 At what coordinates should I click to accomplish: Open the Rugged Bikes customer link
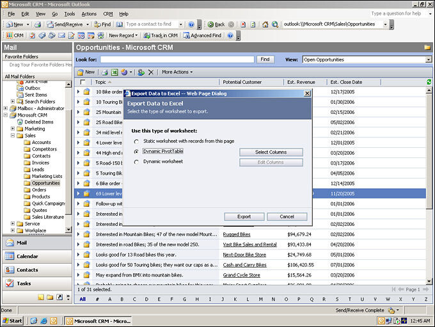pos(237,234)
